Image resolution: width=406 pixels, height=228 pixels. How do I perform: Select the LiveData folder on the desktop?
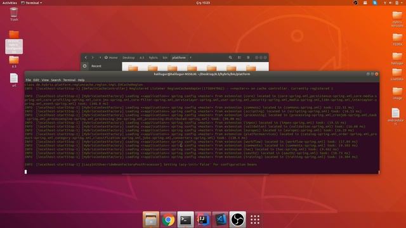[x=397, y=75]
